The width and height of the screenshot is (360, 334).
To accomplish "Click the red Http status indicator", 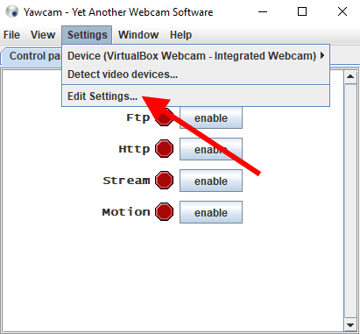I will pos(164,149).
